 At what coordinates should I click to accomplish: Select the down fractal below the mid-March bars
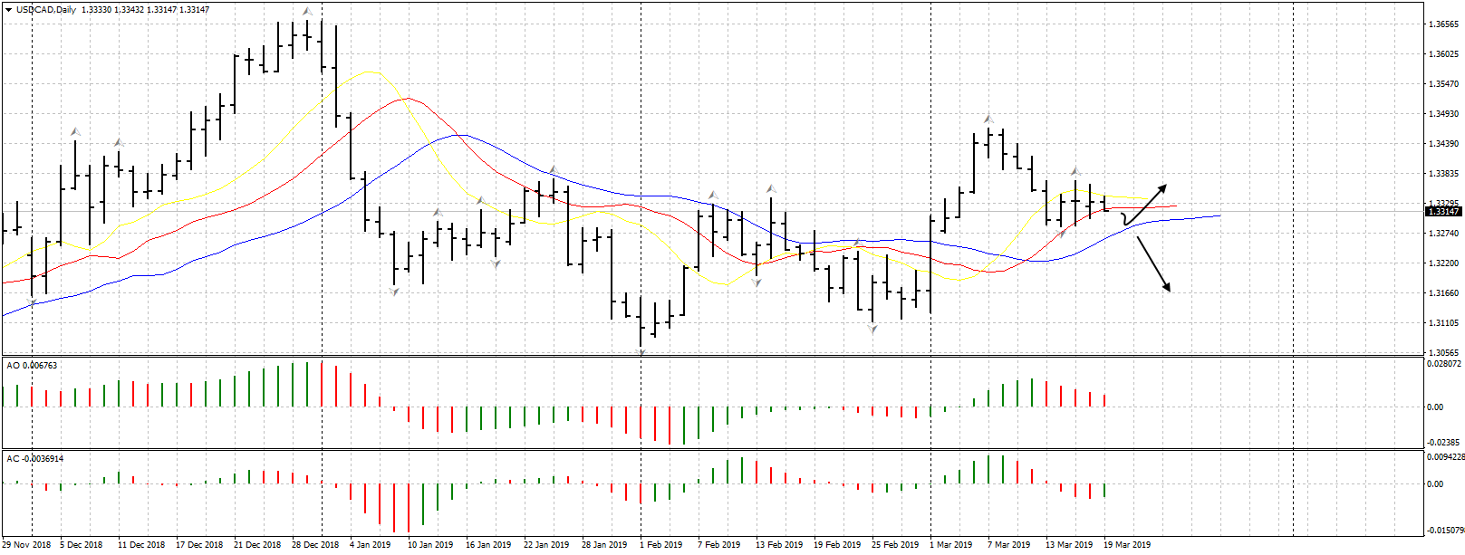click(1063, 234)
